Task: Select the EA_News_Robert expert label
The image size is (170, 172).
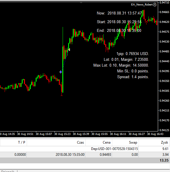Action: click(142, 5)
